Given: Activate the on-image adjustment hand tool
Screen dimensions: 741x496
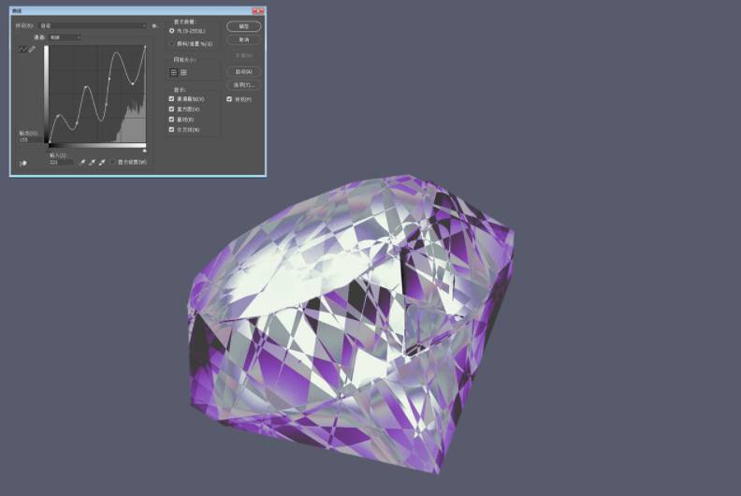Looking at the screenshot, I should pos(23,163).
